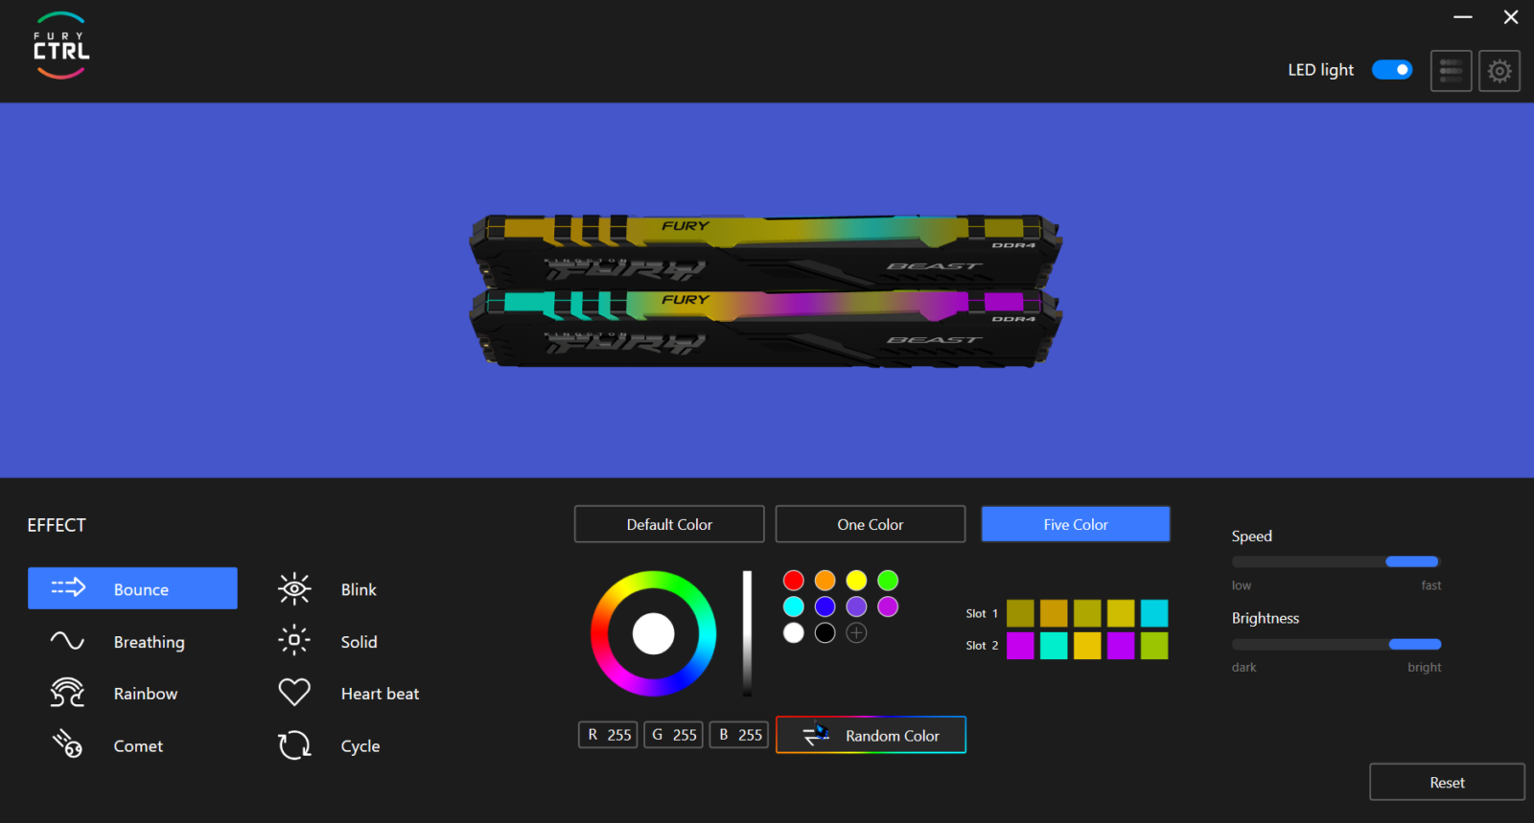Open the settings gear icon
This screenshot has width=1534, height=823.
pos(1499,71)
